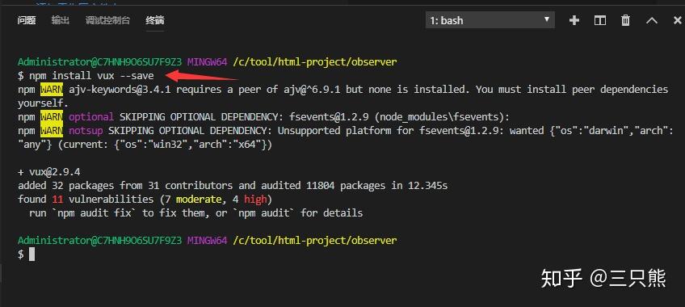Click the dropdown arrow beside bash

point(546,19)
